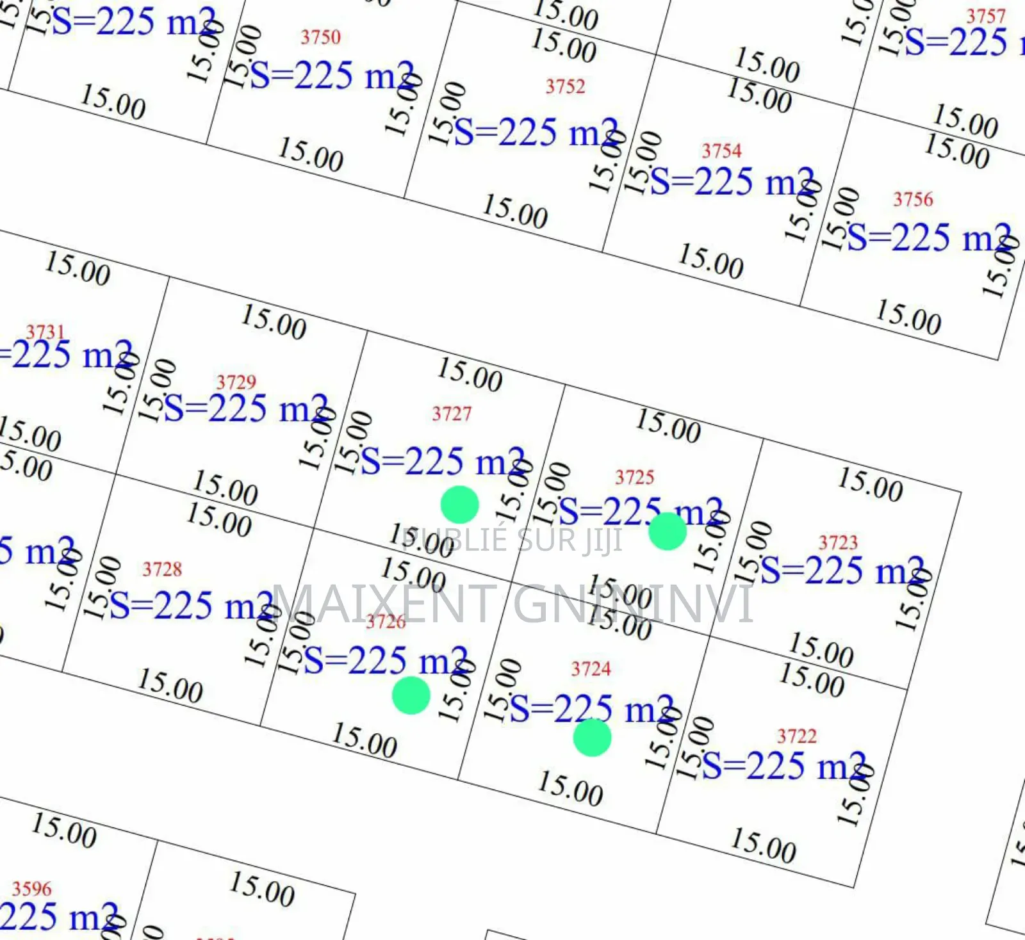Image resolution: width=1025 pixels, height=940 pixels.
Task: Click the red plot number 3750
Action: (320, 37)
